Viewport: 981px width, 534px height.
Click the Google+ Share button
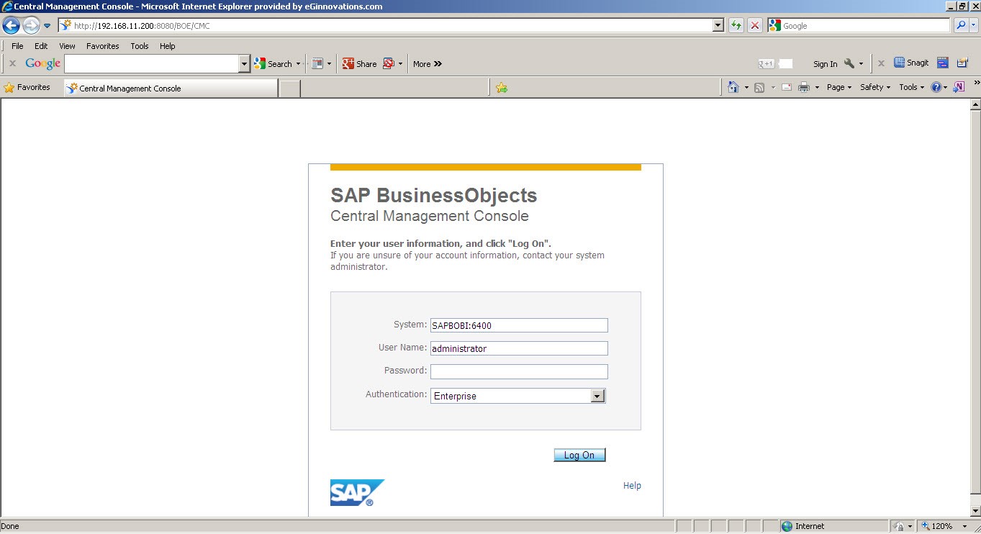(360, 63)
